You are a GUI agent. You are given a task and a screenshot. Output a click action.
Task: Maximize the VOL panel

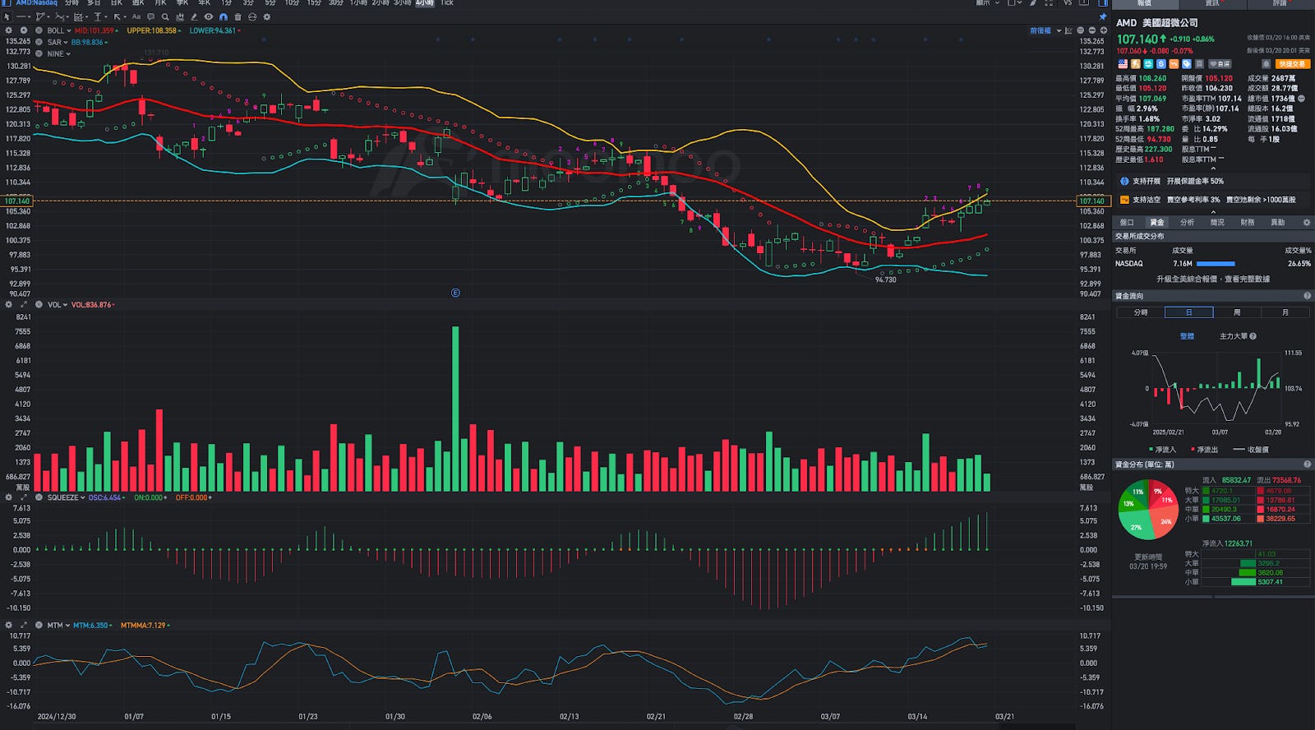pos(24,305)
